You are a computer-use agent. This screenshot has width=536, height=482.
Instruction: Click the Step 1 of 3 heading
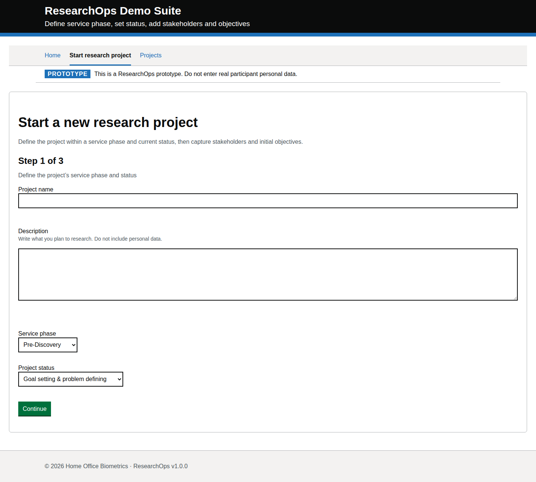coord(41,161)
